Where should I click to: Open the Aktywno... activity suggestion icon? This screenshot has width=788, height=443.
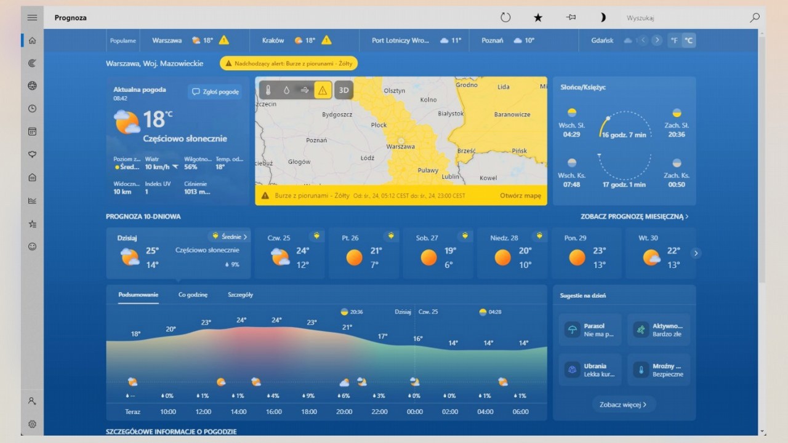point(641,330)
